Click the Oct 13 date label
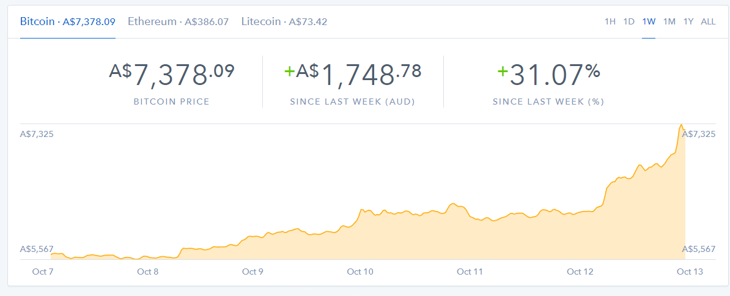This screenshot has width=730, height=296. click(690, 272)
